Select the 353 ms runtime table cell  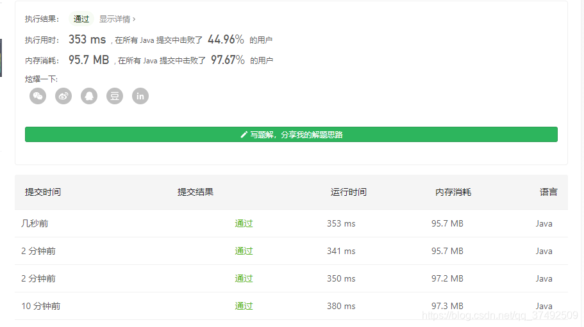pyautogui.click(x=341, y=223)
